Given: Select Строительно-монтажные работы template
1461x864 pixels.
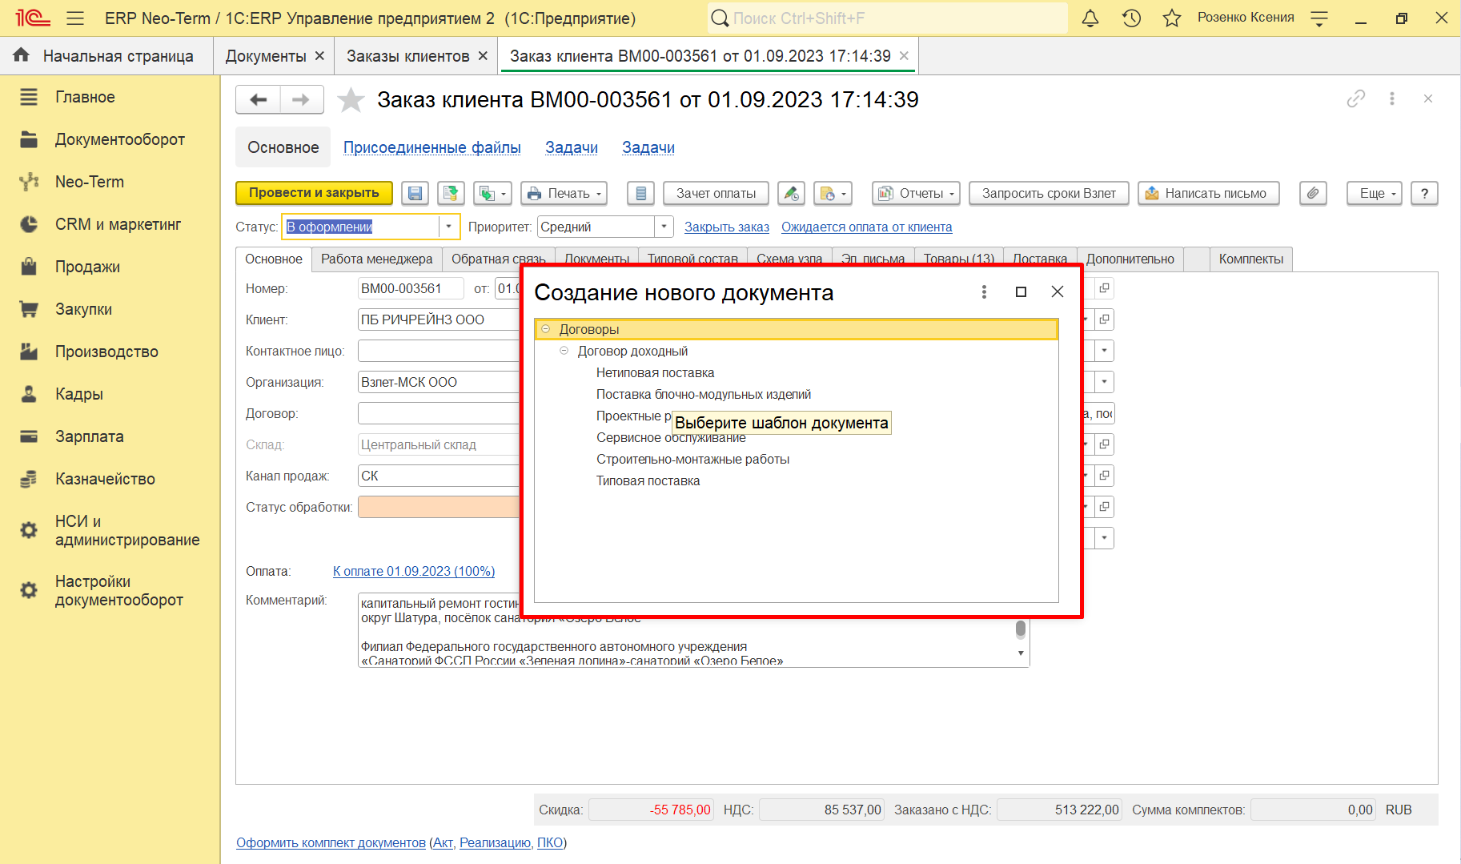Looking at the screenshot, I should (692, 459).
